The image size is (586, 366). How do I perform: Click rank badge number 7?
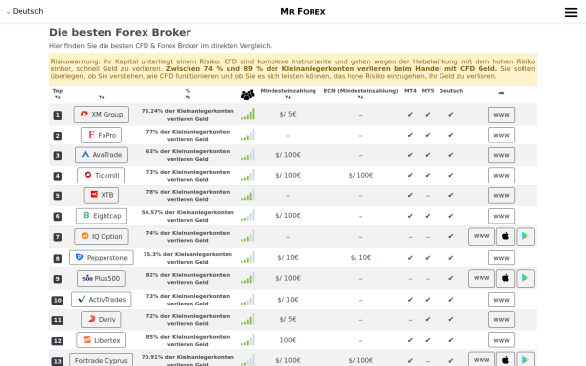[58, 237]
